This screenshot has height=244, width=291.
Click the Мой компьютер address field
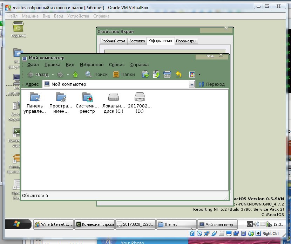pyautogui.click(x=116, y=84)
